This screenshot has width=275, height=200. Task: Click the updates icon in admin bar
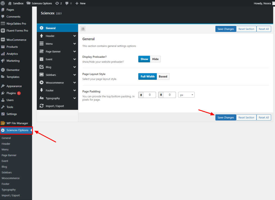[x=57, y=3]
